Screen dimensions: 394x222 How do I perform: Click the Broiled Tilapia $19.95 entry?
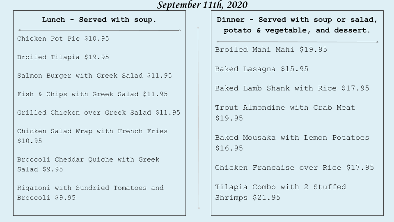63,57
